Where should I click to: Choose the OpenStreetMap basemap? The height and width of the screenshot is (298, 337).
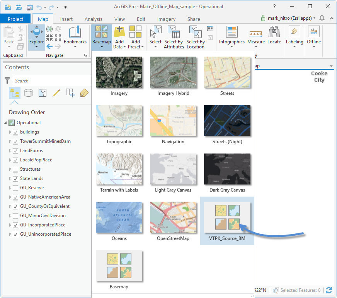(x=173, y=221)
